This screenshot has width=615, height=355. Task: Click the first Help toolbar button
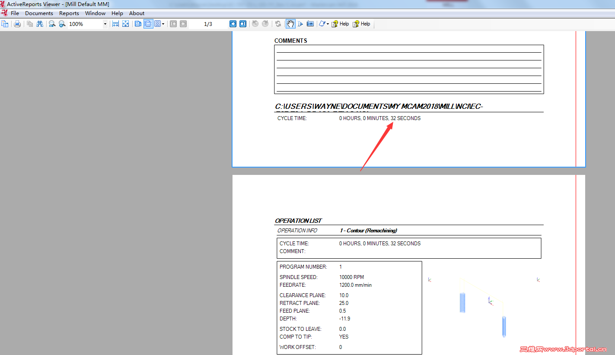(x=340, y=24)
